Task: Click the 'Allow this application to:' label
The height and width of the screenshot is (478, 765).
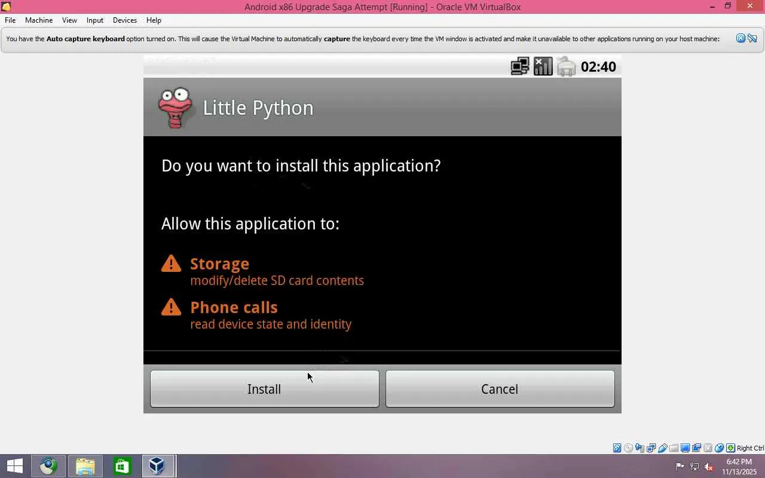Action: tap(250, 223)
